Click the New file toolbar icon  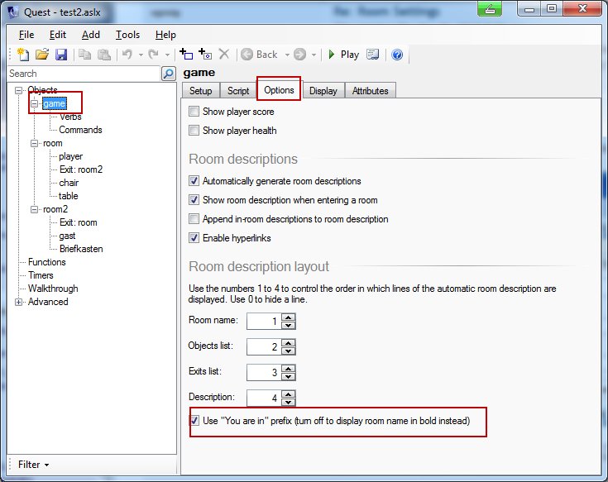(21, 55)
